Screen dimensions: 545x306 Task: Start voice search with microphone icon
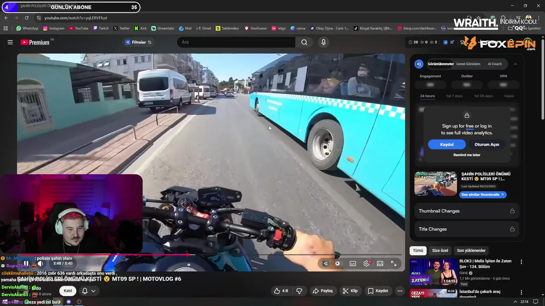point(324,42)
